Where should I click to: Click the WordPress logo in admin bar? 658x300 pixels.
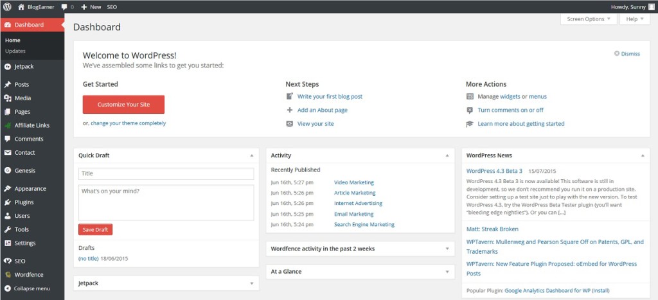(x=7, y=6)
